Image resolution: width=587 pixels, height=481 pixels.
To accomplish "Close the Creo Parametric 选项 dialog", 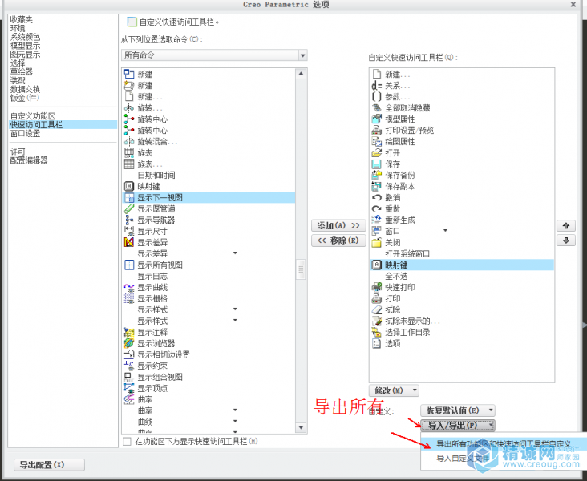I will click(x=573, y=5).
